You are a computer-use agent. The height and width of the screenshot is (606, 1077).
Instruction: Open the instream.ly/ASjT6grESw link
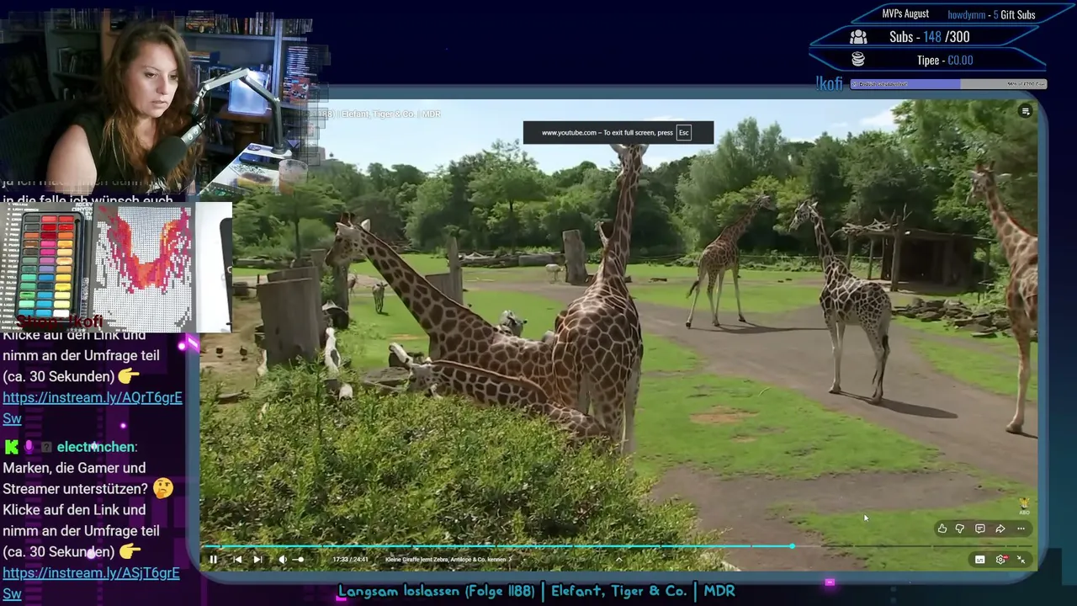pyautogui.click(x=91, y=582)
